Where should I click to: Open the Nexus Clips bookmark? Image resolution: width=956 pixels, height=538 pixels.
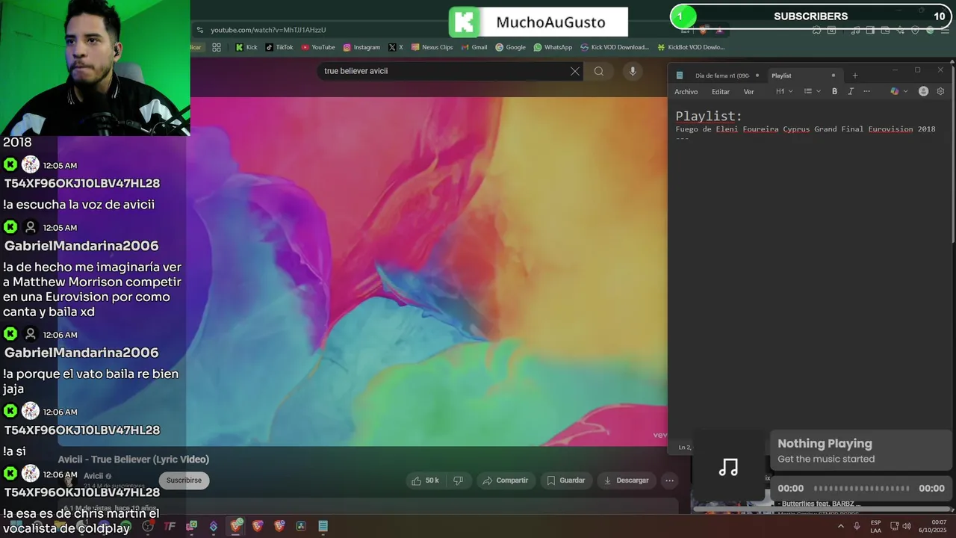[x=432, y=47]
